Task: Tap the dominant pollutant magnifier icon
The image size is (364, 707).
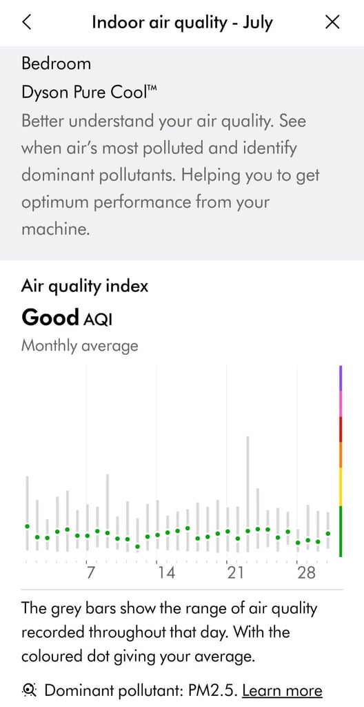Action: coord(30,690)
